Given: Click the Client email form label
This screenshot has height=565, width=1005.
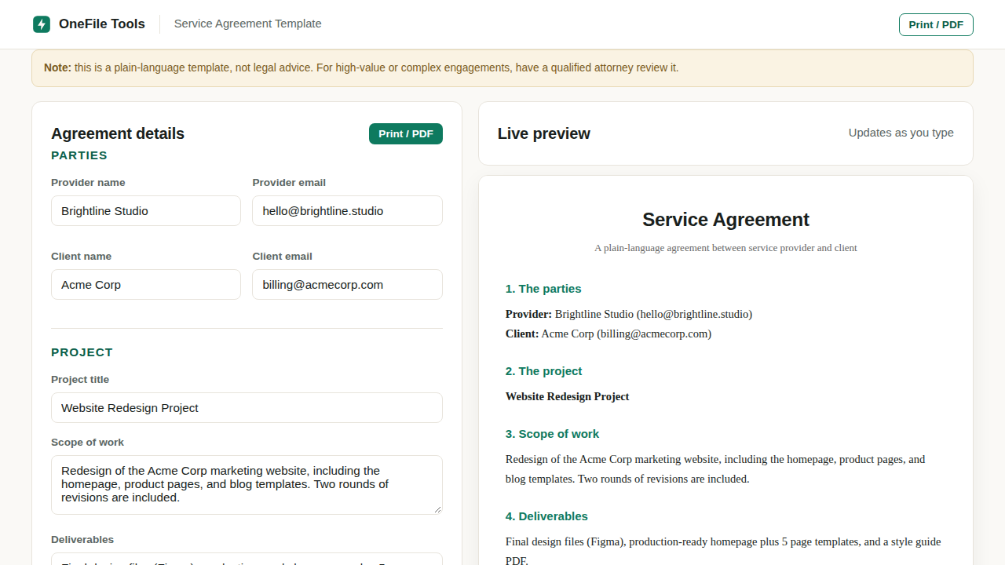Looking at the screenshot, I should tap(283, 257).
